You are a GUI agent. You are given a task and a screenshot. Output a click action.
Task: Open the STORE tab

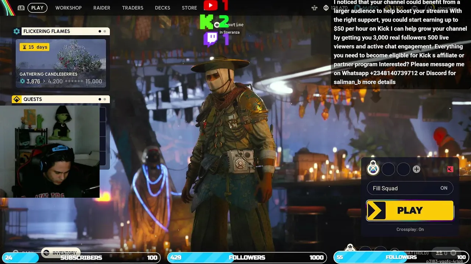coord(190,8)
